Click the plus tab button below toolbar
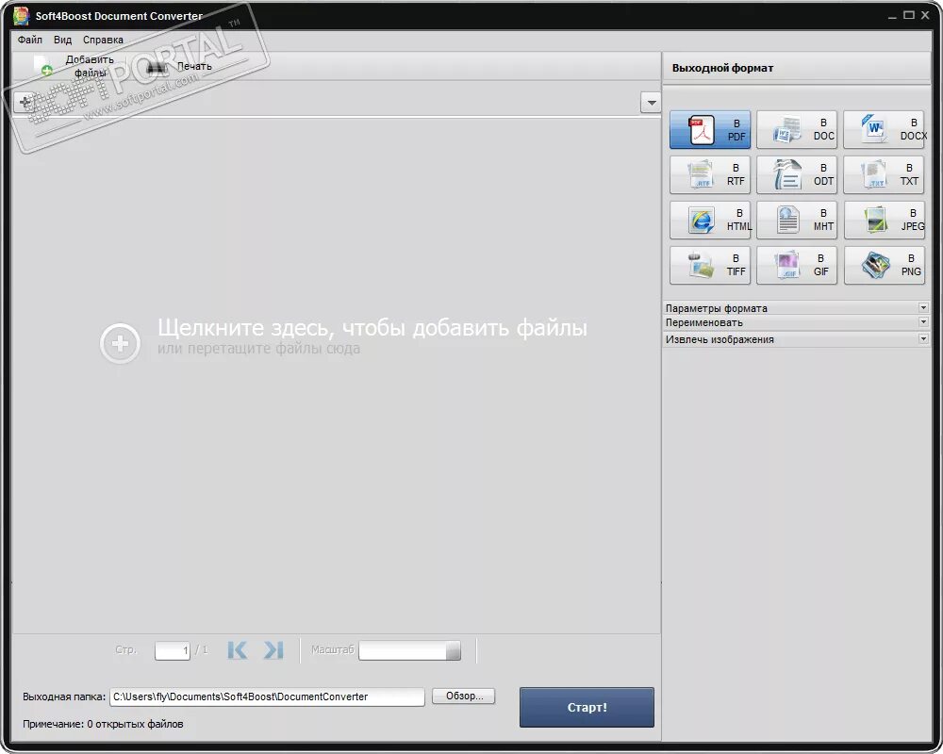943x754 pixels. point(25,102)
